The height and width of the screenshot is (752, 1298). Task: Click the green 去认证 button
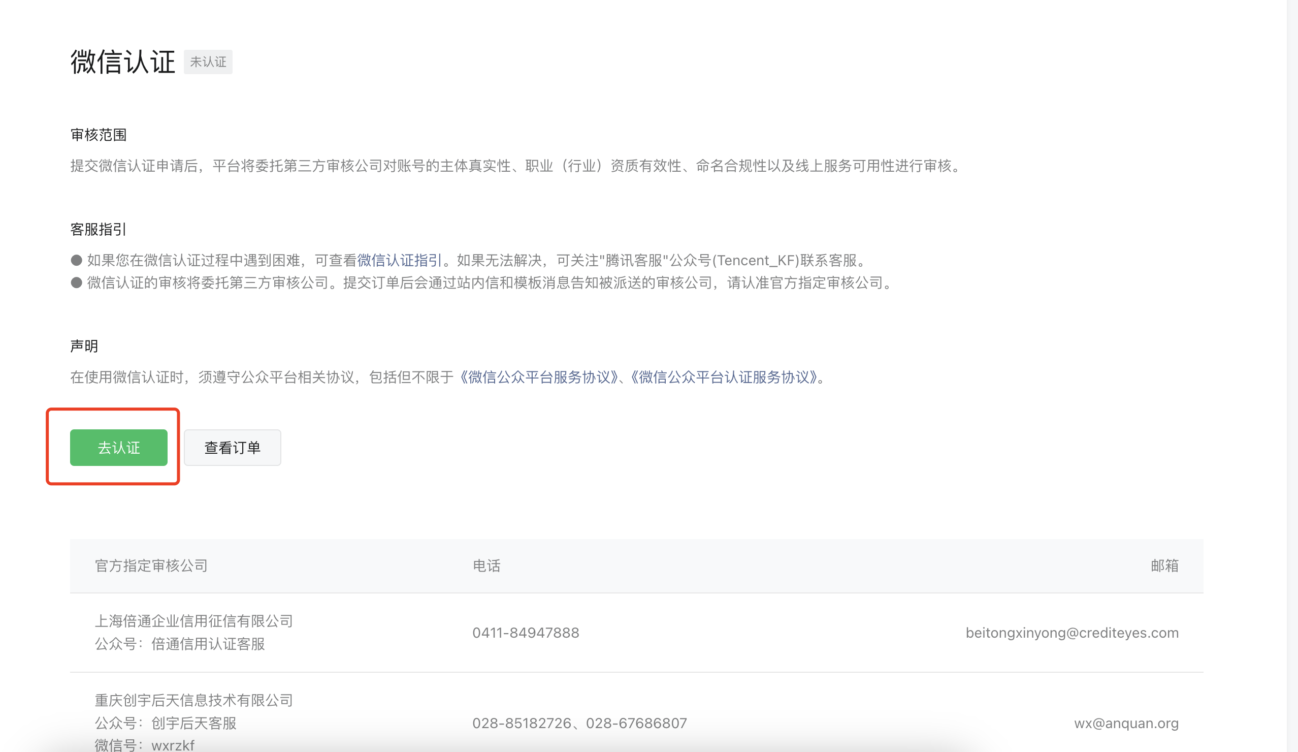point(118,447)
